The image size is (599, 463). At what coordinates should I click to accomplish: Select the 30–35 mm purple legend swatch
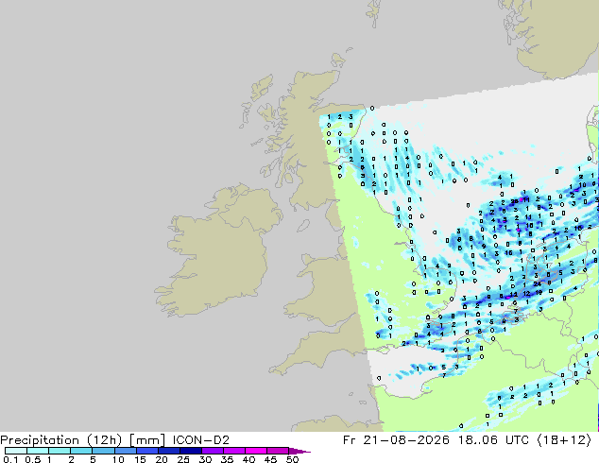coord(212,451)
